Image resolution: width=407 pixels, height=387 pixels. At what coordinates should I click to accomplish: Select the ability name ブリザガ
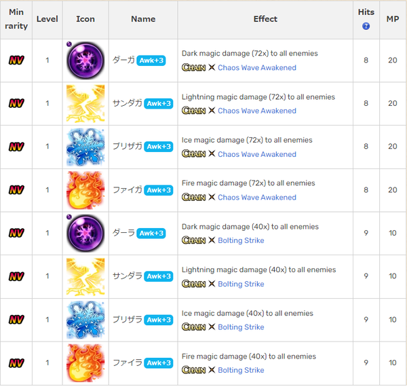point(128,147)
